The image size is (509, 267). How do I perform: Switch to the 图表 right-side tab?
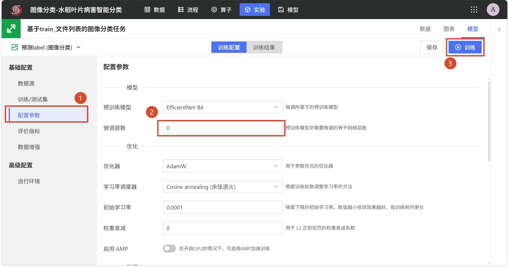tap(449, 29)
